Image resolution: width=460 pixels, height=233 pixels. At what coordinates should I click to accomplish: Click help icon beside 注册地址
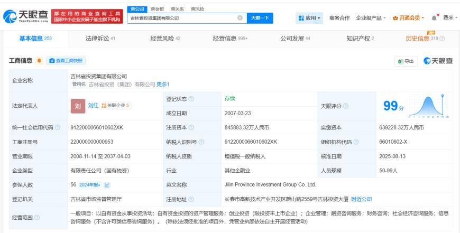[x=191, y=199]
